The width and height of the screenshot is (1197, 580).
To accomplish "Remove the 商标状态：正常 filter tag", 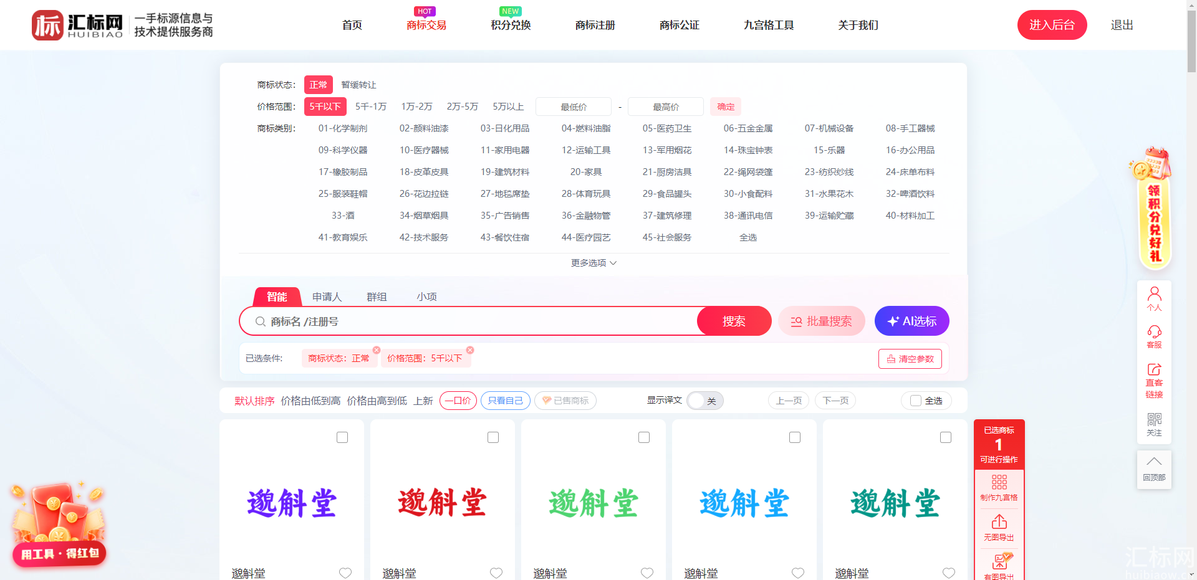I will 377,350.
